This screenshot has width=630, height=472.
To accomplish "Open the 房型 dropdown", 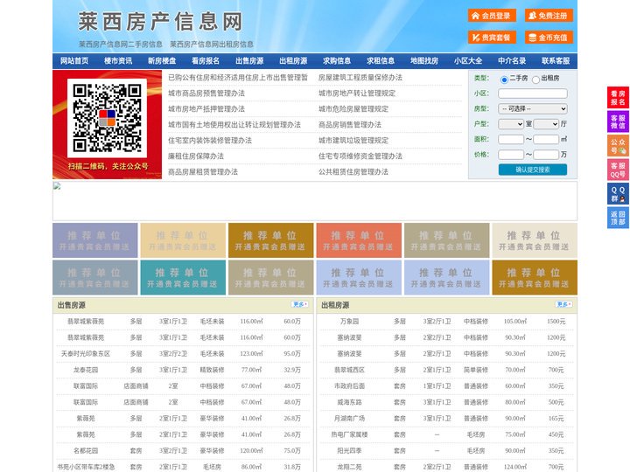I will [x=533, y=108].
